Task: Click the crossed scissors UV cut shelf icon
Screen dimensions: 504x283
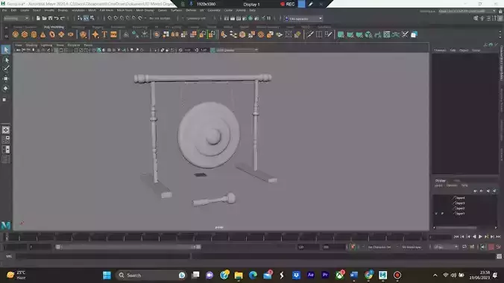Action: [x=405, y=34]
